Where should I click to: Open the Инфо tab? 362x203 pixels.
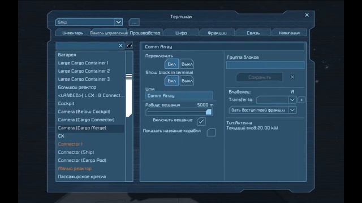pos(181,33)
